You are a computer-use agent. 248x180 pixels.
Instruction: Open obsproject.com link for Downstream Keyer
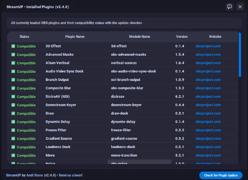point(208,105)
